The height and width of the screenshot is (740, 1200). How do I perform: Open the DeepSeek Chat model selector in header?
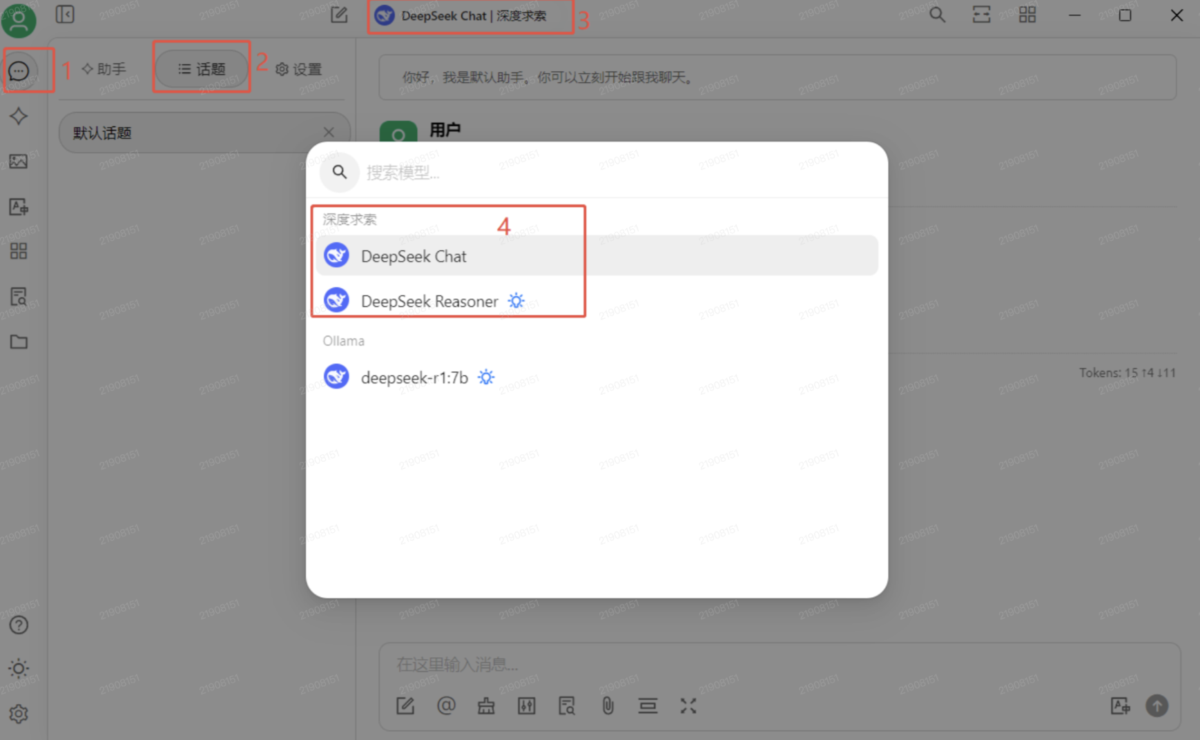461,15
